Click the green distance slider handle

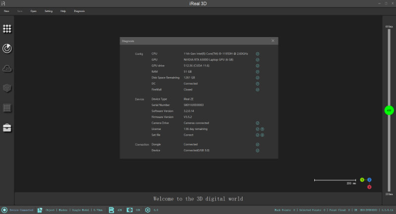pyautogui.click(x=389, y=110)
